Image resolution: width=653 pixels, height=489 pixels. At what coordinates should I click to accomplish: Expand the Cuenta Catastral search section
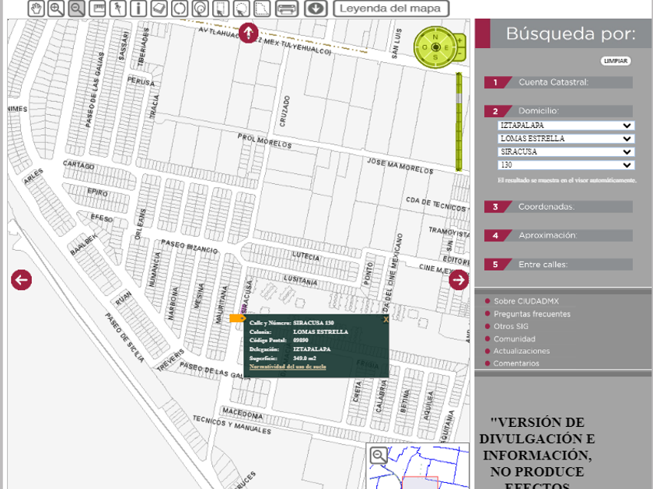(x=553, y=82)
